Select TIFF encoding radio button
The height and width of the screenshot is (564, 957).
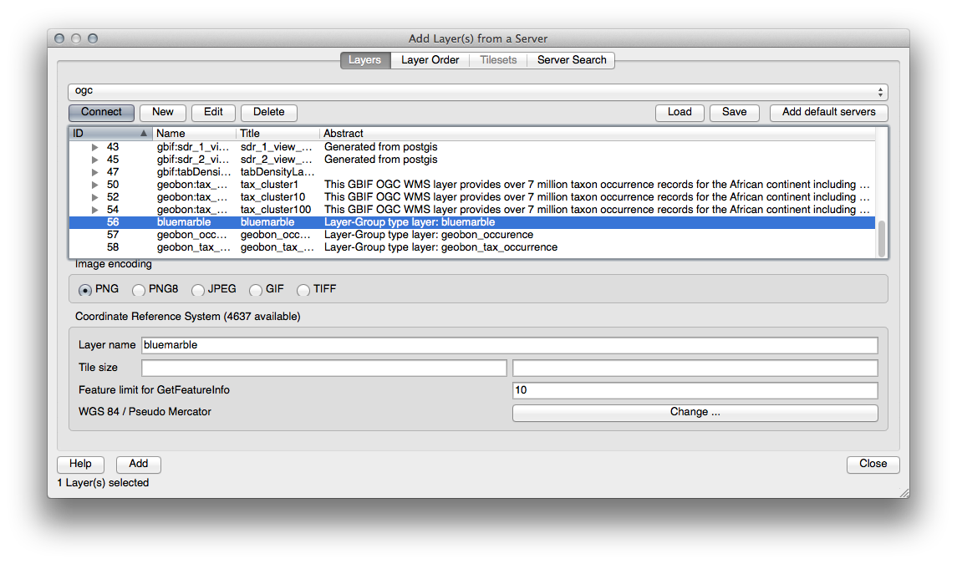pos(303,290)
